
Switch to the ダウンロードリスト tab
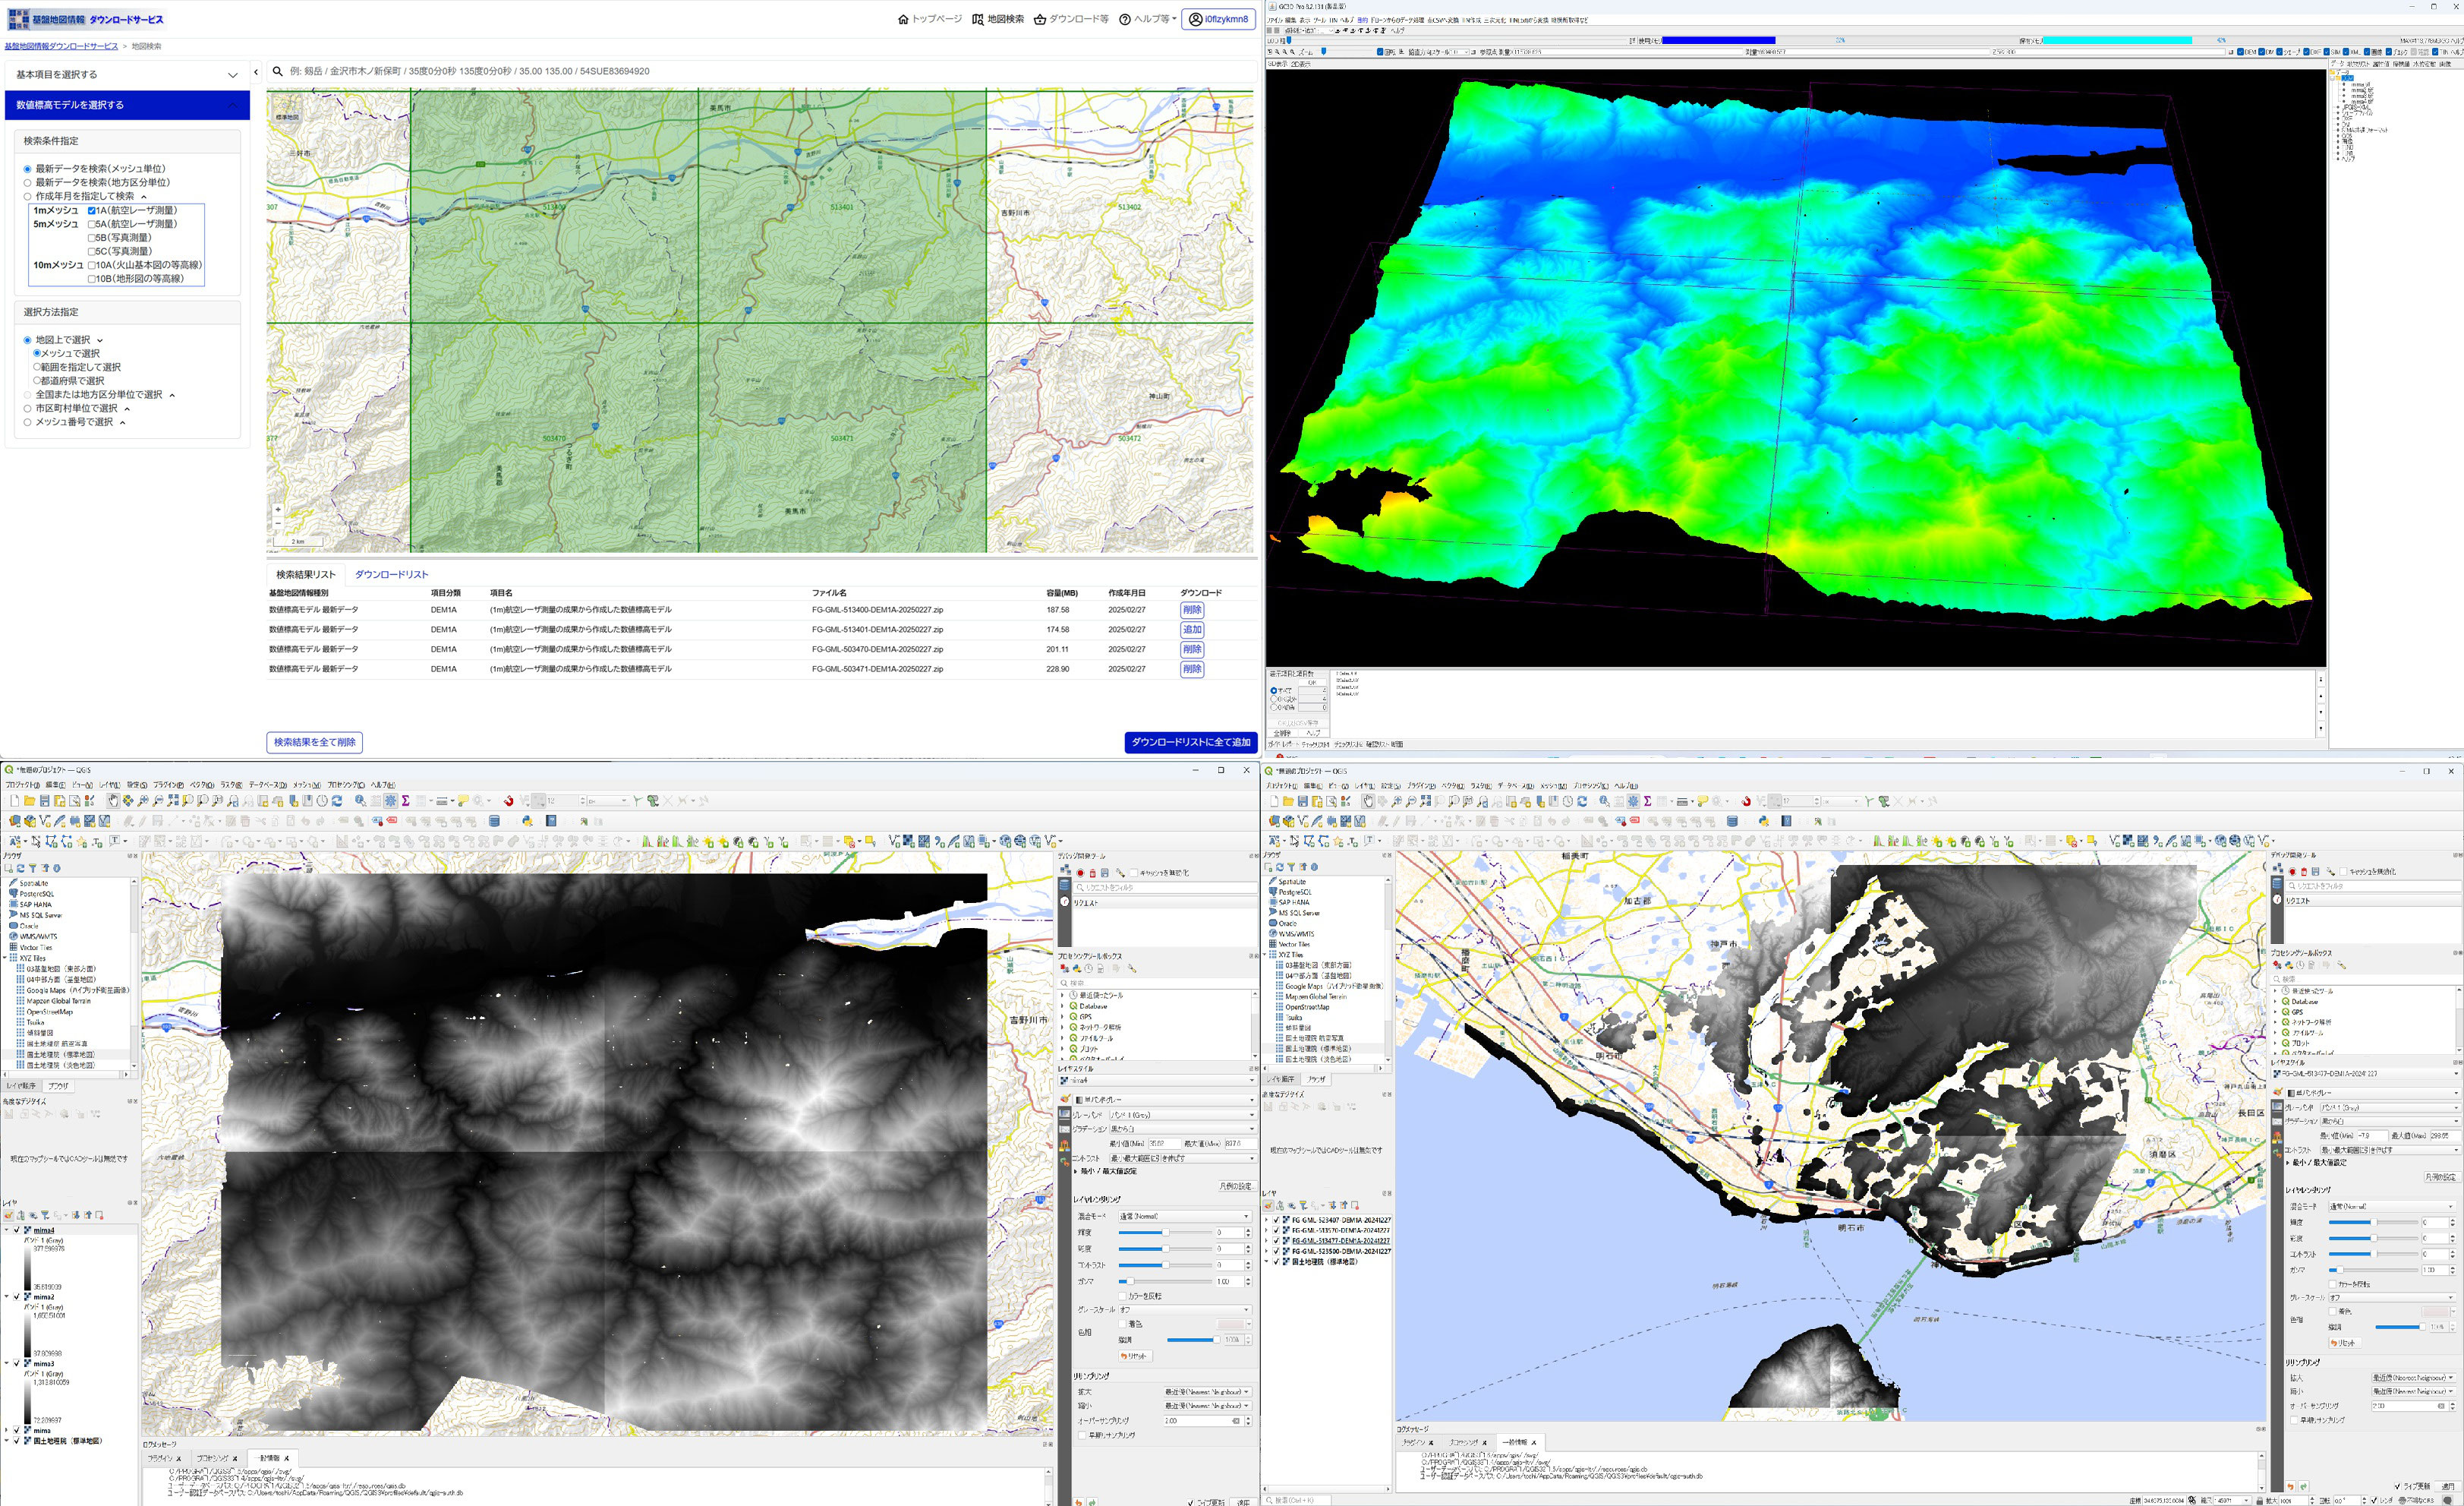391,574
